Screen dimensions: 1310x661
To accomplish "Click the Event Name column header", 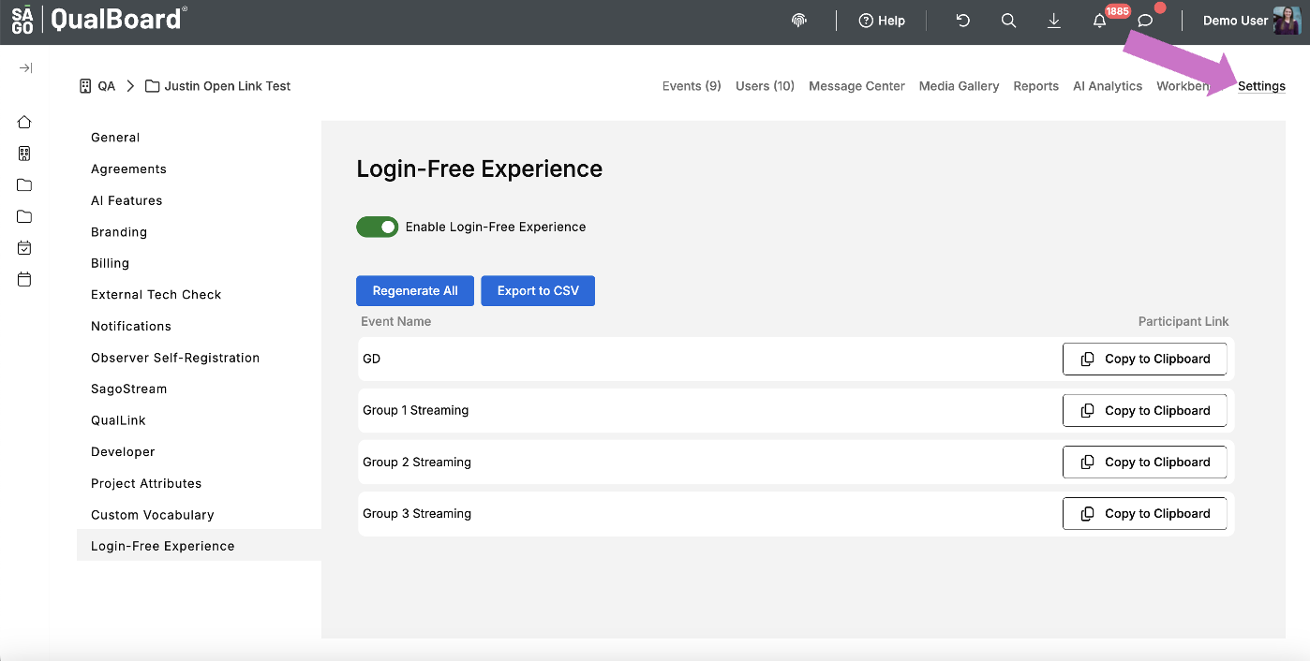I will (396, 321).
